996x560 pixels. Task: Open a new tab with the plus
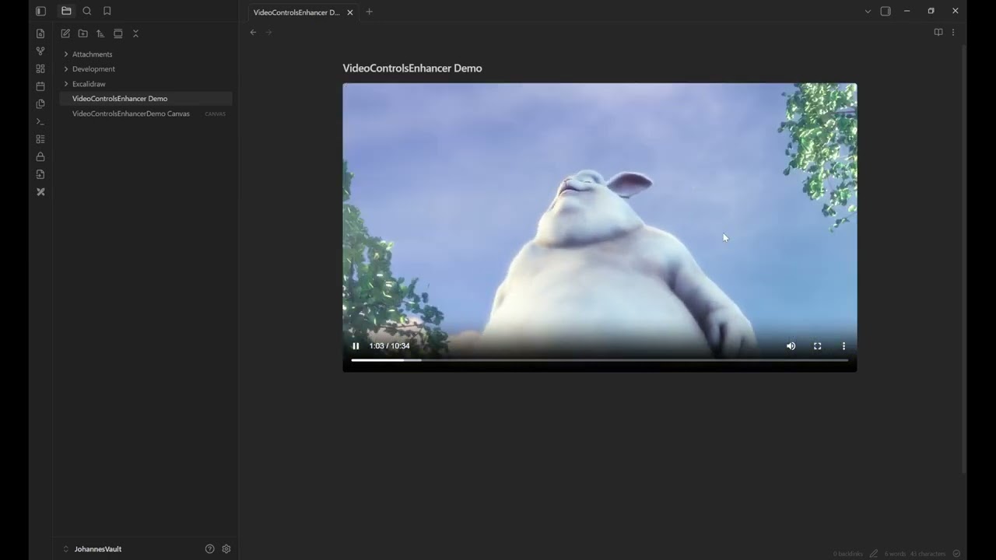tap(369, 12)
